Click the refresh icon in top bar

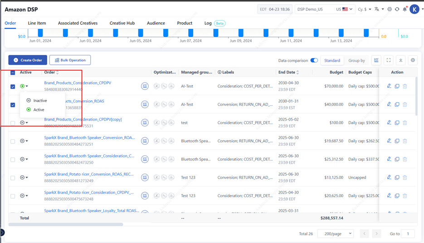(397, 10)
